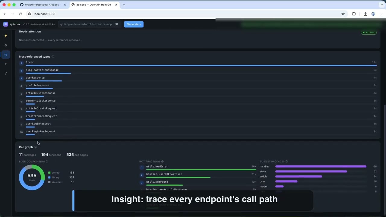The height and width of the screenshot is (217, 386).
Task: Click the blue library legend swatch
Action: pos(49,178)
